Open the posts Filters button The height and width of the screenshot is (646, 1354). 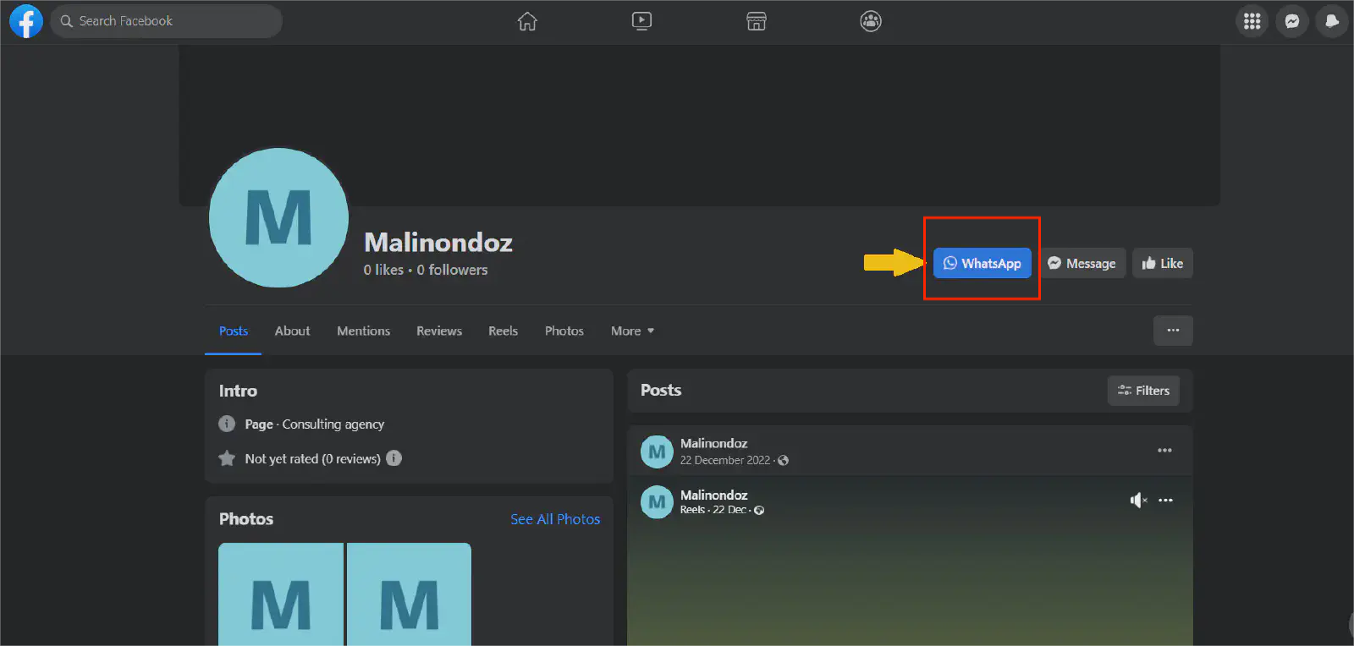[1143, 391]
